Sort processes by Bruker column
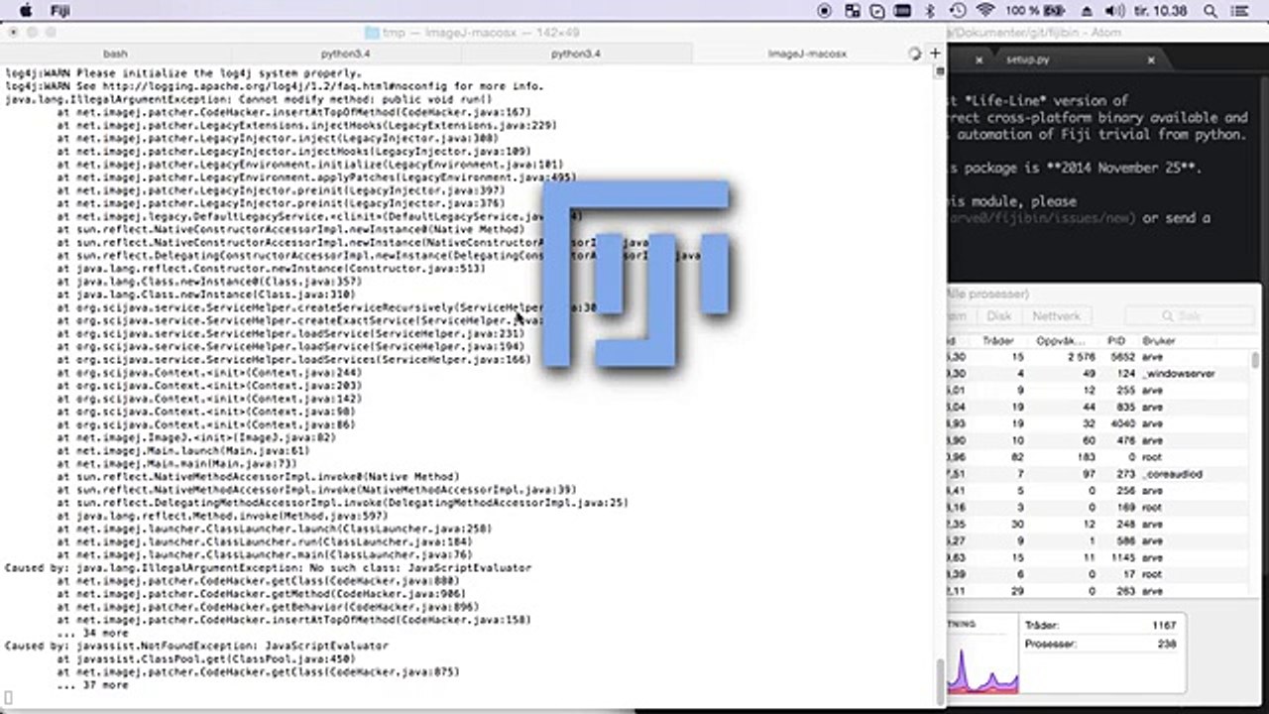The image size is (1269, 714). [x=1158, y=340]
